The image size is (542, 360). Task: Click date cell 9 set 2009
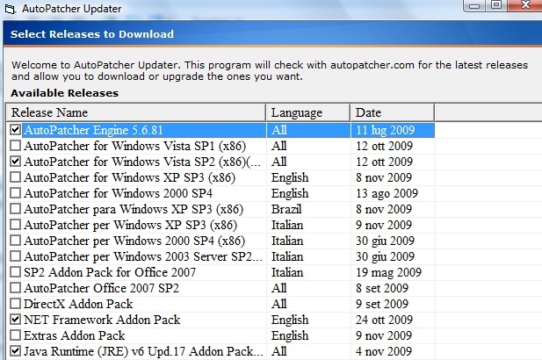382,304
